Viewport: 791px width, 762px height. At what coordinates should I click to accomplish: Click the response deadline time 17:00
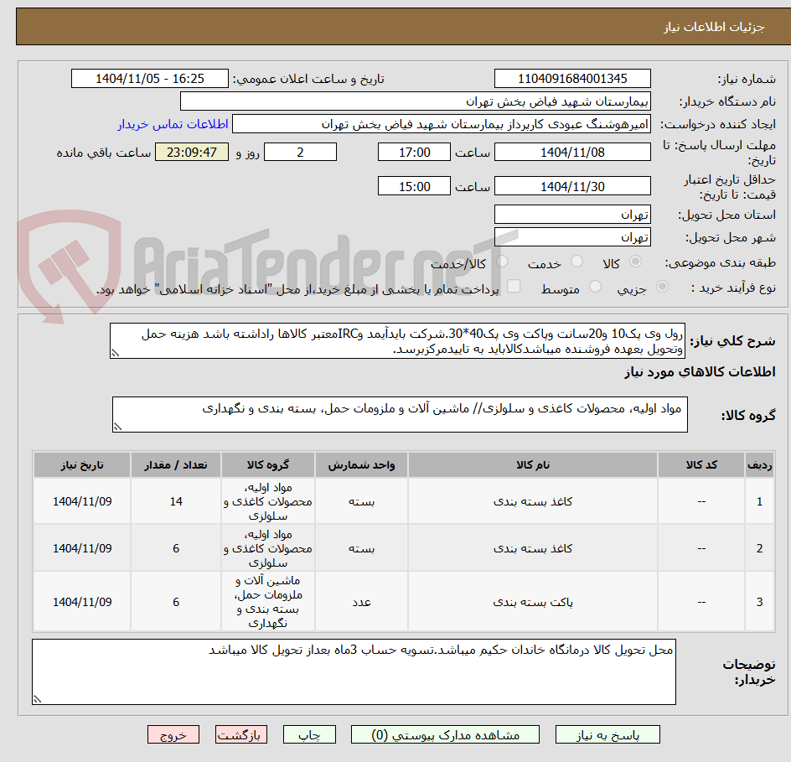click(414, 152)
